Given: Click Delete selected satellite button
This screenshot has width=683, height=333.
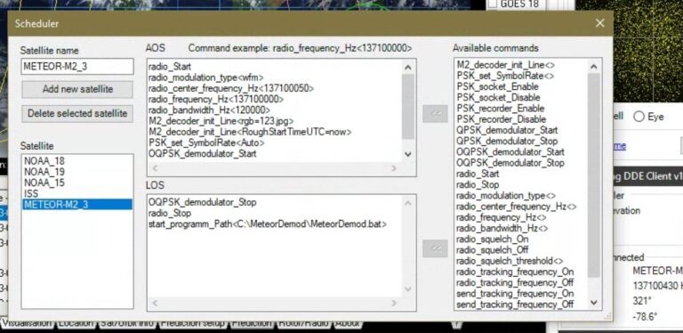Looking at the screenshot, I should tap(77, 114).
